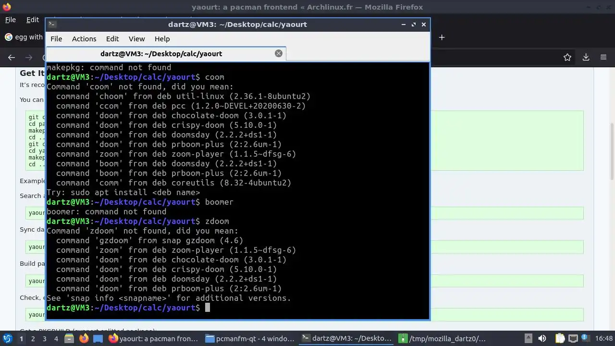Click 'Try: sudo apt install <deb name>' line
This screenshot has height=346, width=615.
coord(123,192)
